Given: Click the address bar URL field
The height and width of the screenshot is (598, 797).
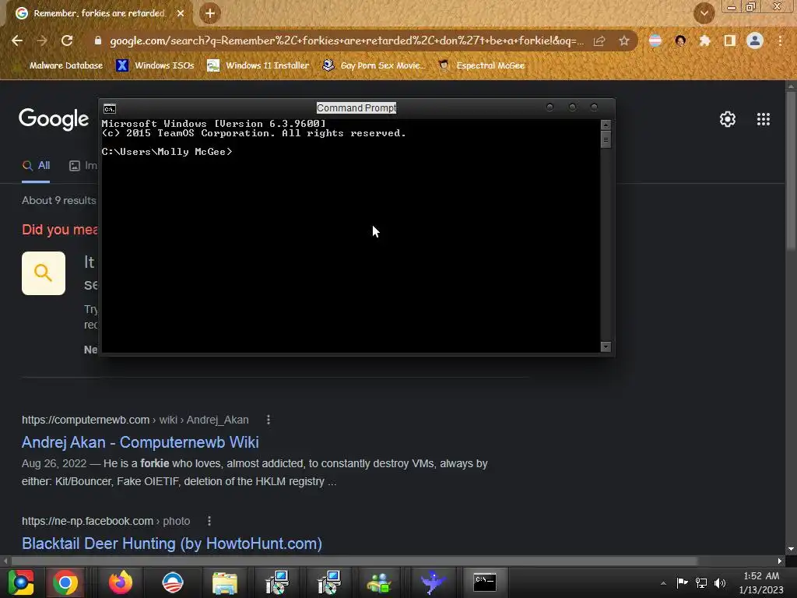Looking at the screenshot, I should [346, 40].
